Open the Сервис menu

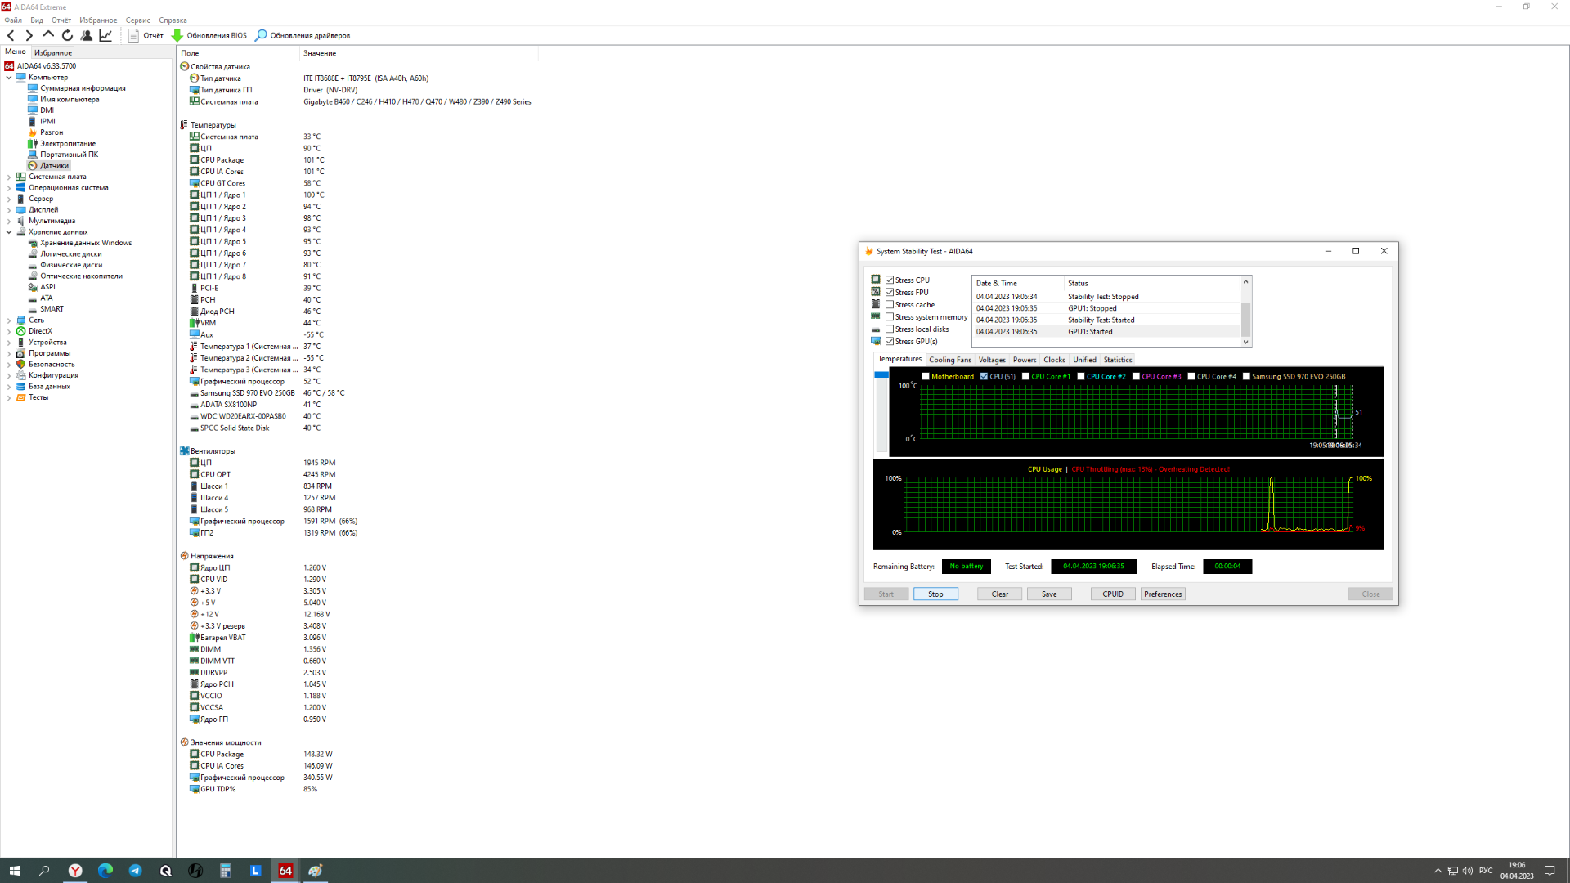click(137, 20)
